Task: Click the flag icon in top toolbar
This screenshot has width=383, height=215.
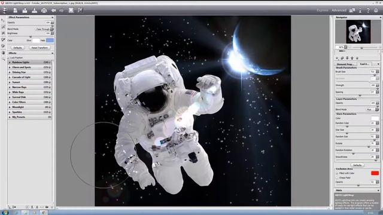Action: click(80, 10)
